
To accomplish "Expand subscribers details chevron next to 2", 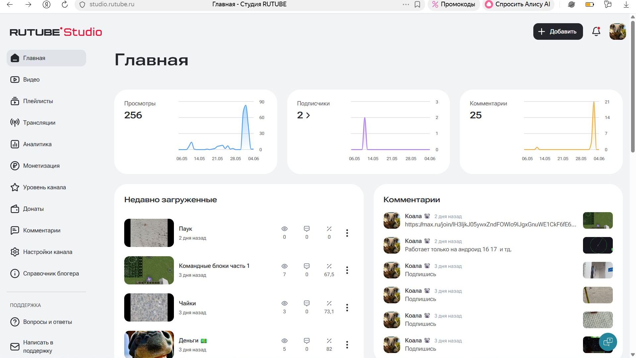I will pyautogui.click(x=308, y=115).
